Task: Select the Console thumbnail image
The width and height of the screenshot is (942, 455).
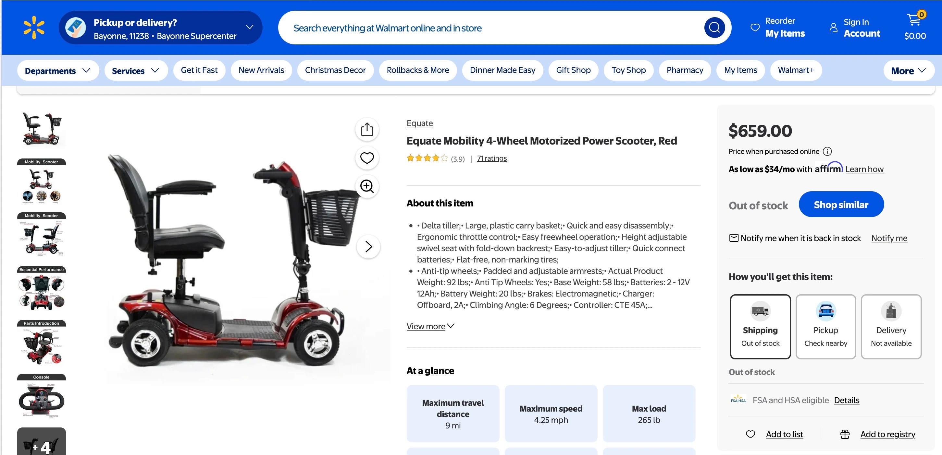Action: coord(41,396)
